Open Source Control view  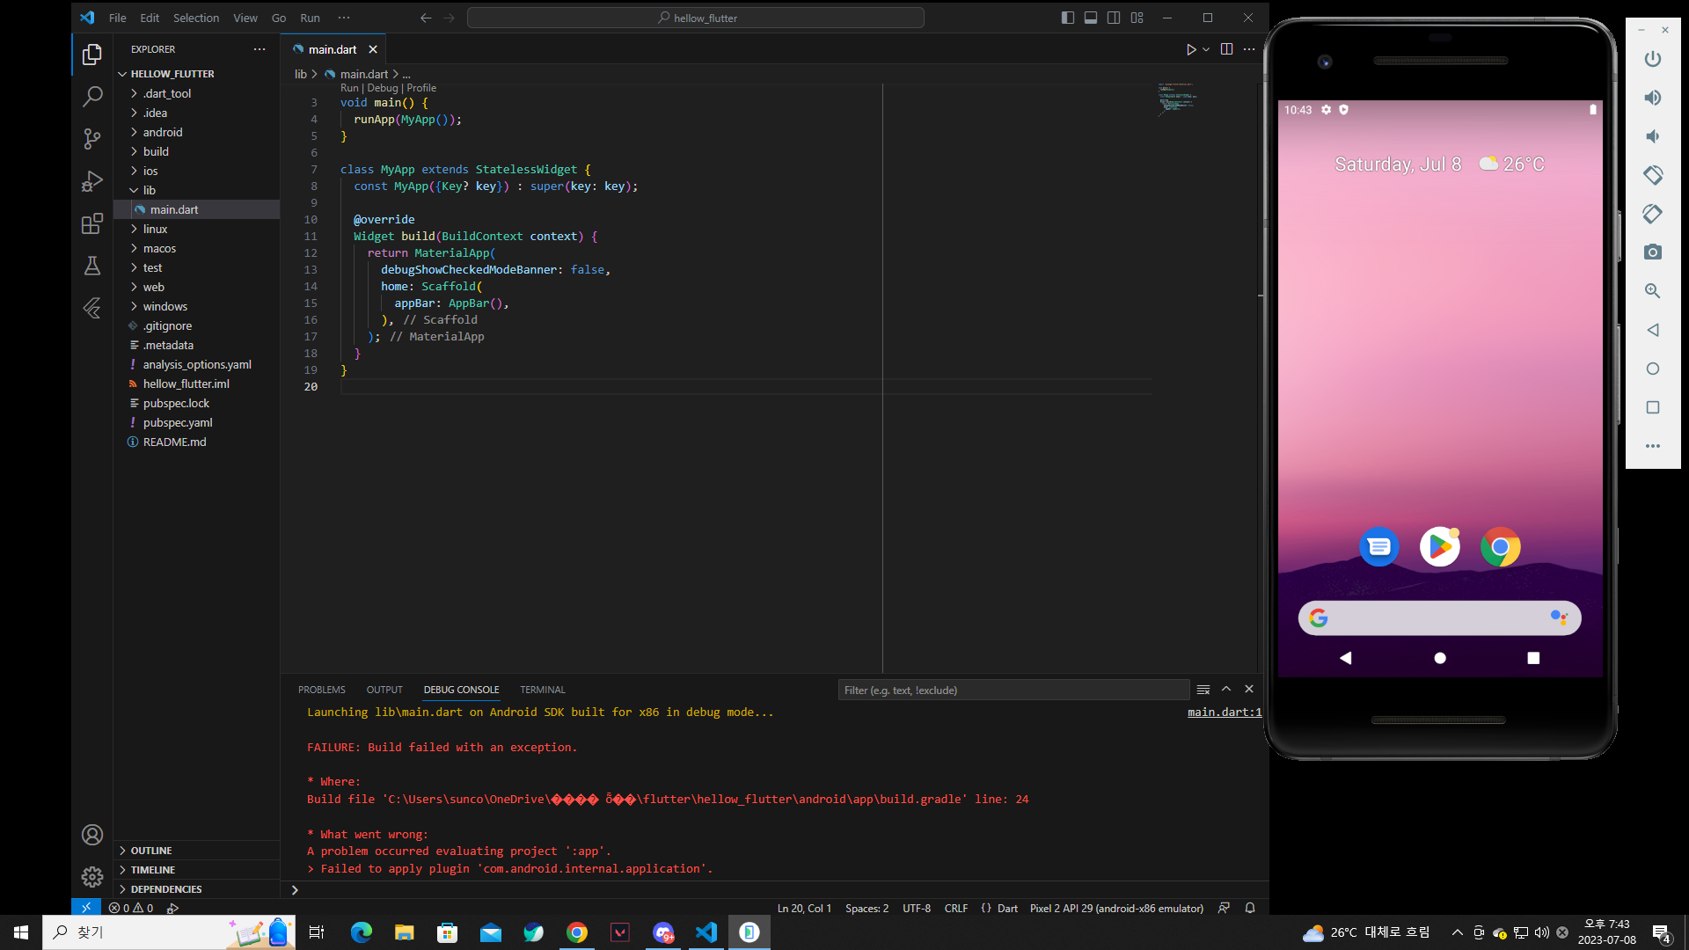coord(92,139)
